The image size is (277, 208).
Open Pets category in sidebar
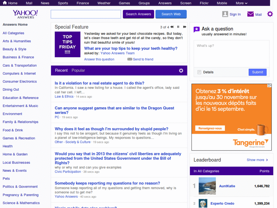[6, 179]
